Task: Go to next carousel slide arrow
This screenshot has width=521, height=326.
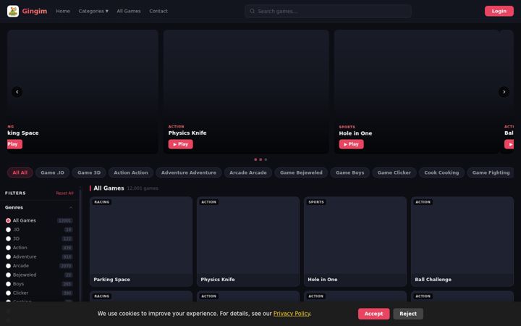Action: 504,92
